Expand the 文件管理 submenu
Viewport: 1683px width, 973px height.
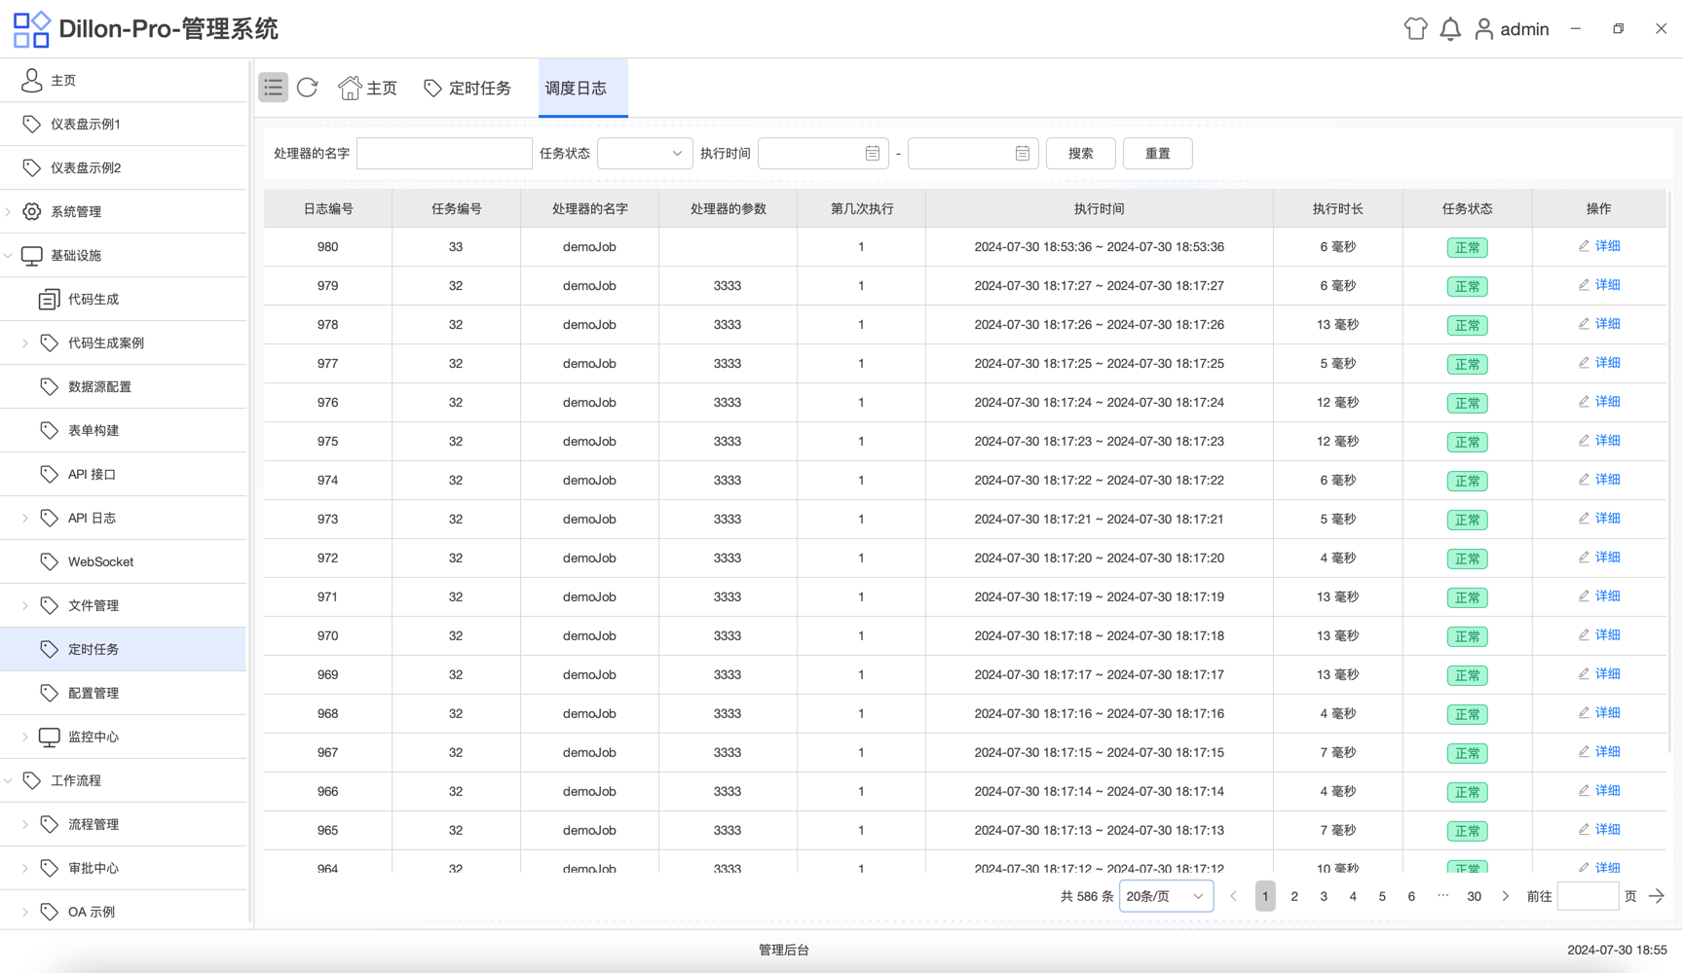25,605
